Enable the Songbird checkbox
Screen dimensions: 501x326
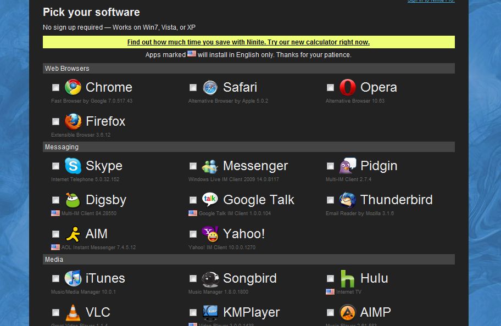(193, 279)
